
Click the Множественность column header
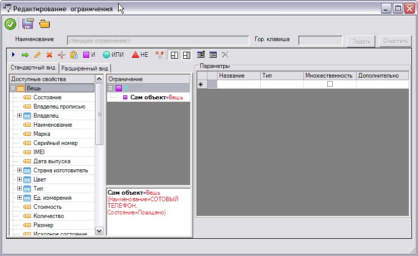point(330,76)
